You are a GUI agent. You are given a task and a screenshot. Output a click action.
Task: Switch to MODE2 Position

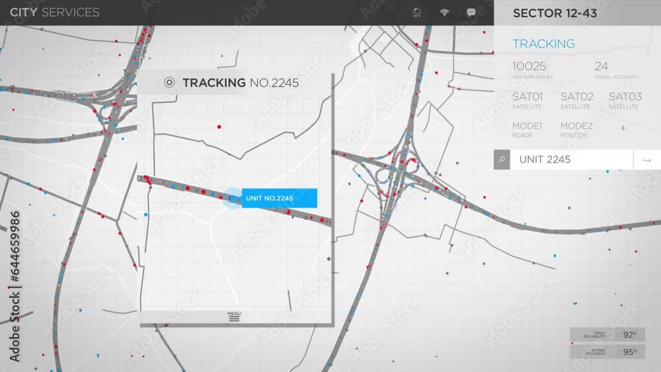click(576, 130)
